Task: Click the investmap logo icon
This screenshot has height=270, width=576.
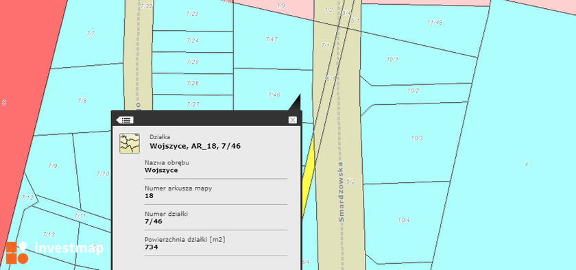Action: tap(17, 252)
